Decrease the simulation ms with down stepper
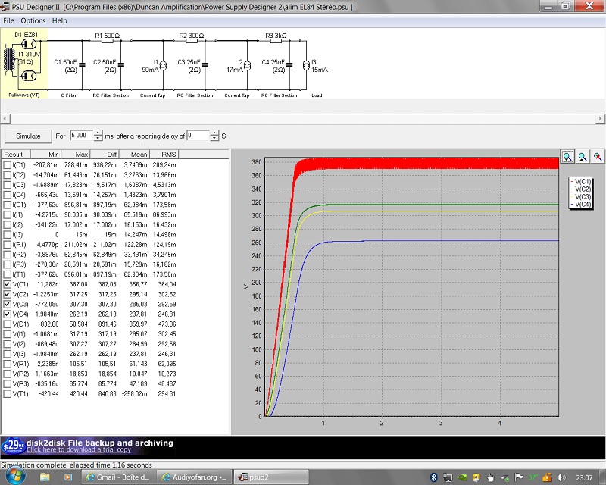Image resolution: width=606 pixels, height=485 pixels. [98, 139]
